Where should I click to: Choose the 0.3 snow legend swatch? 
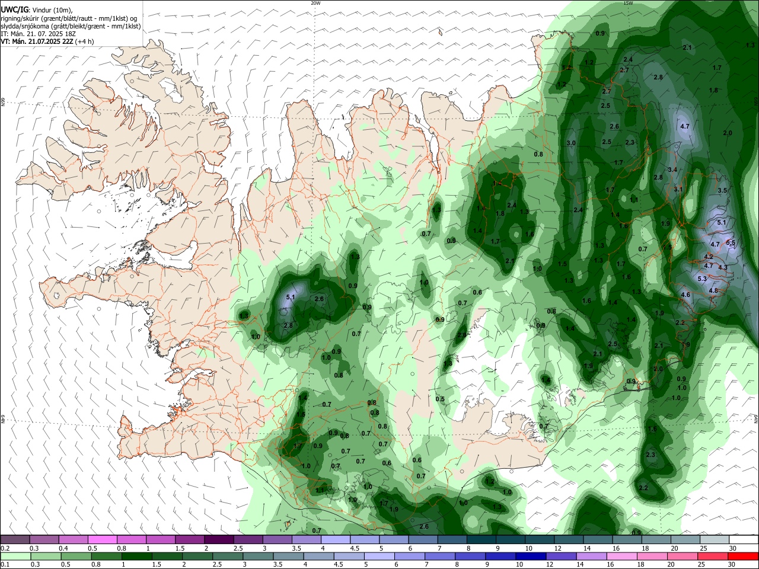(44, 540)
